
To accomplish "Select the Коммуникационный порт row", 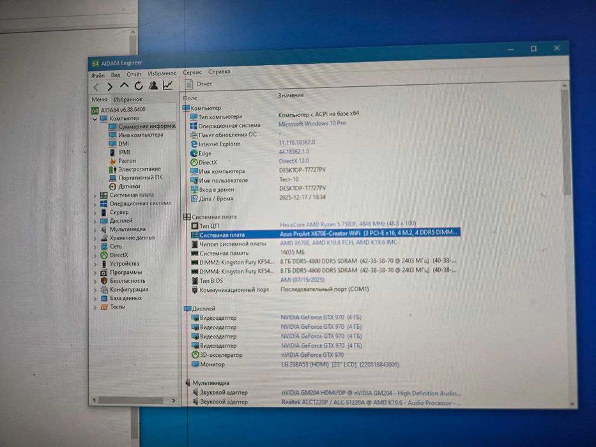I will click(x=280, y=289).
